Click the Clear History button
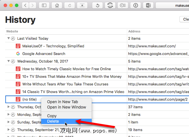Image resolution: width=189 pixels, height=137 pixels. (185, 19)
